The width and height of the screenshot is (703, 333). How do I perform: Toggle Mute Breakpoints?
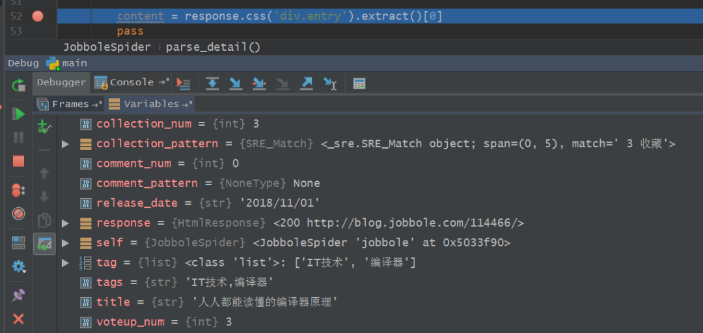(x=18, y=214)
